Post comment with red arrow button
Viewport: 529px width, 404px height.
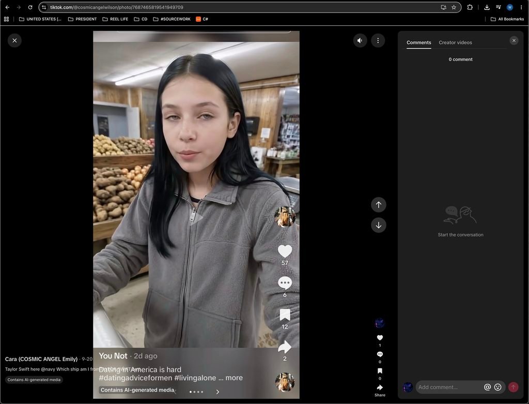pos(513,387)
